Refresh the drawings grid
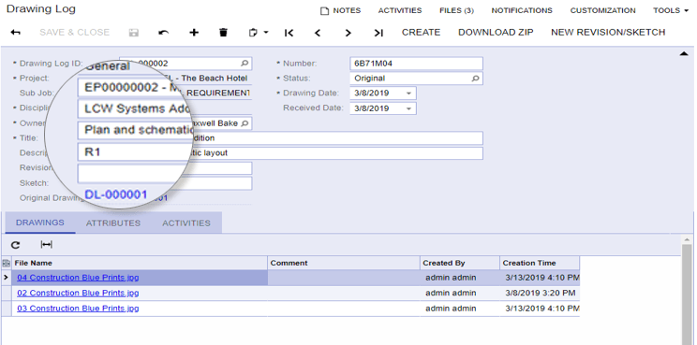 [x=16, y=245]
